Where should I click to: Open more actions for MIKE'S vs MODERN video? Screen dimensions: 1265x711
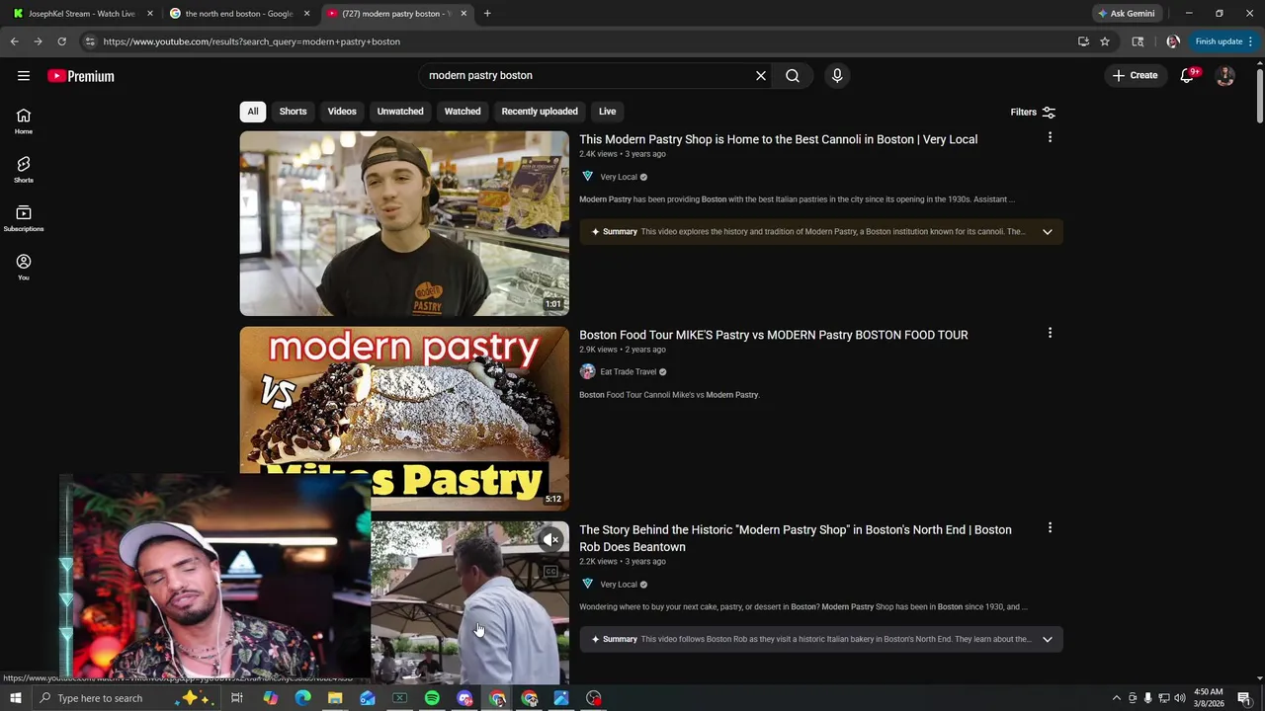pyautogui.click(x=1050, y=333)
